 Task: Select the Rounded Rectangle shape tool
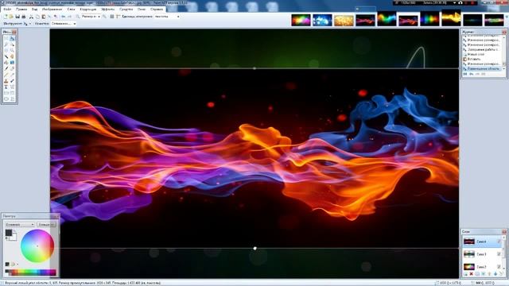click(x=12, y=93)
